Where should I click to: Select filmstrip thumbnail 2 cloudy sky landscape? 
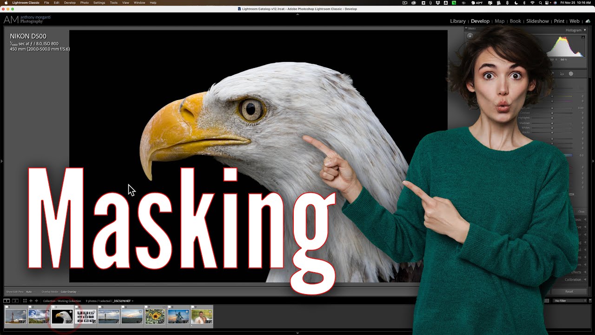[39, 316]
